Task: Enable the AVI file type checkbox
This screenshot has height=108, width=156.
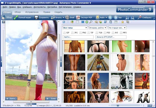Action: [x=113, y=32]
